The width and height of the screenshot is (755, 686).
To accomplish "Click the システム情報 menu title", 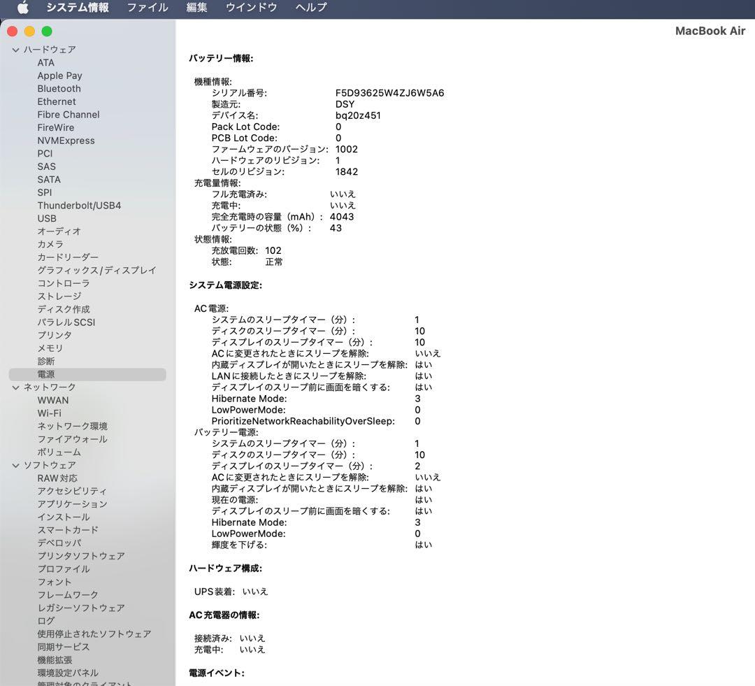I will point(78,8).
